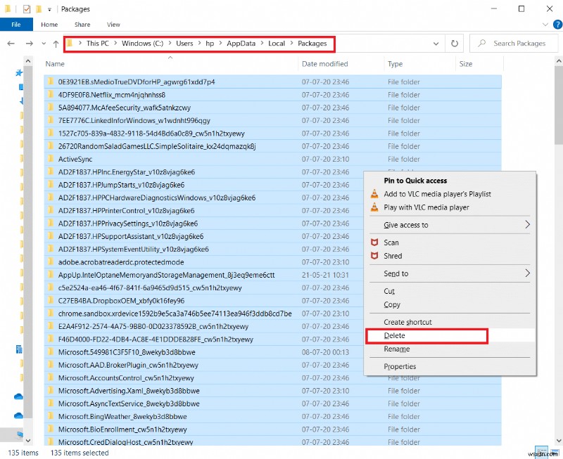The width and height of the screenshot is (563, 459).
Task: Click folder icon of Microsoft.AAD.BrokerPlugin row
Action: click(51, 365)
